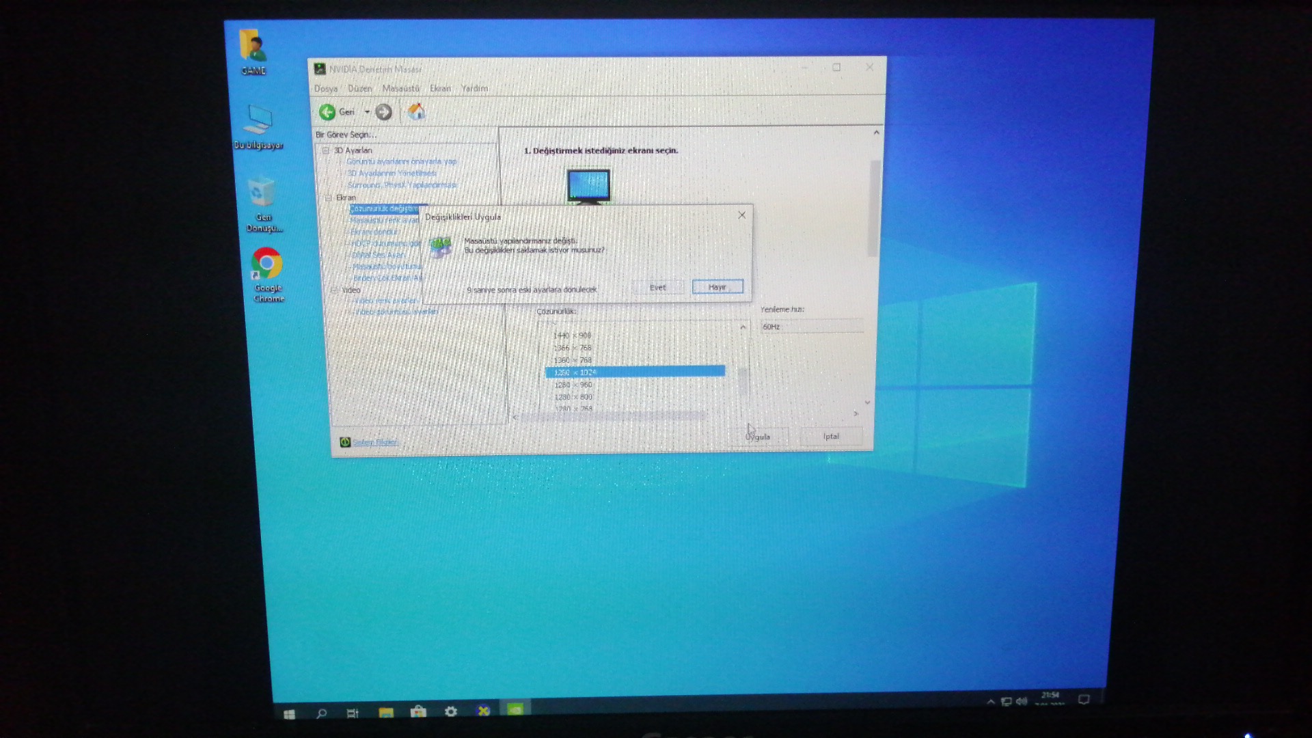Open NVIDIA icon in the taskbar

tap(515, 709)
